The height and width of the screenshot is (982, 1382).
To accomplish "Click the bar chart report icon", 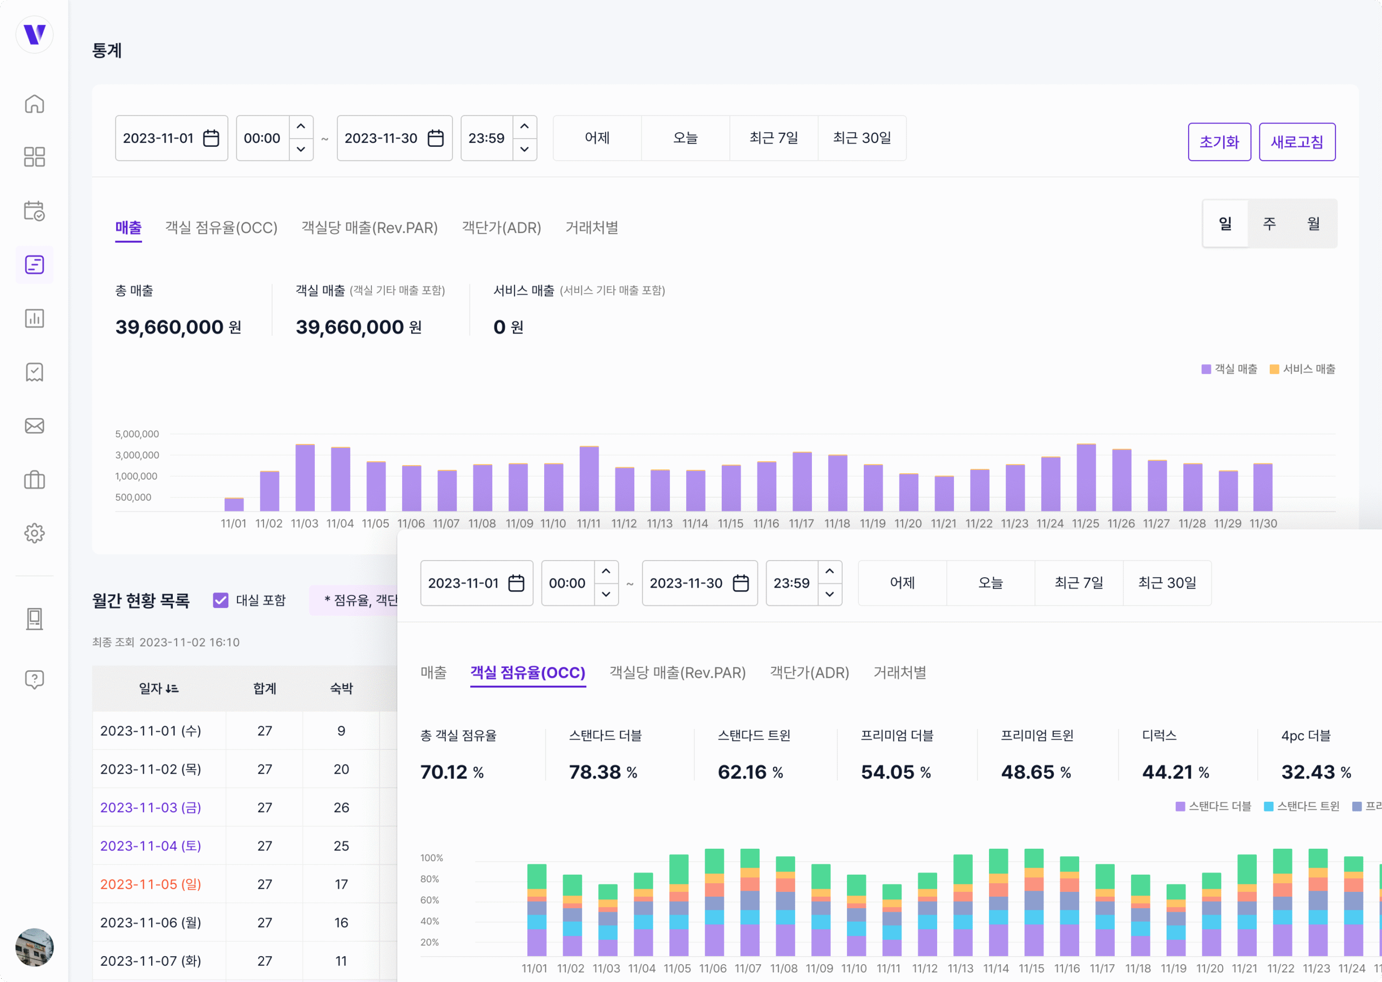I will [x=35, y=318].
